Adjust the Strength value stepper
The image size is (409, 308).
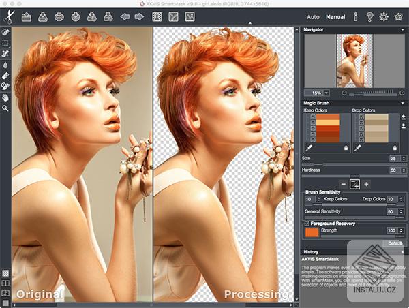coord(401,230)
